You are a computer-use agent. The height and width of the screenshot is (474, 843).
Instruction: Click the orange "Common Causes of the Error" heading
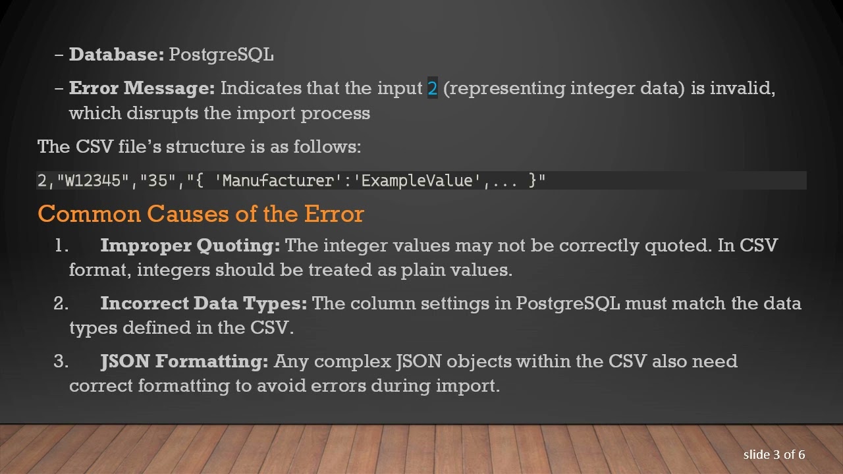coord(201,214)
